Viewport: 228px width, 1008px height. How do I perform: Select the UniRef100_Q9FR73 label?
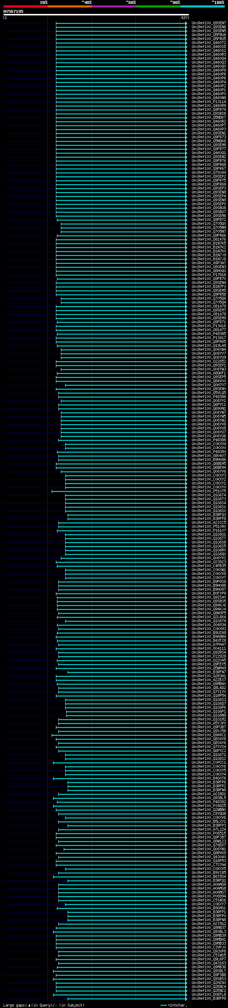point(209,137)
